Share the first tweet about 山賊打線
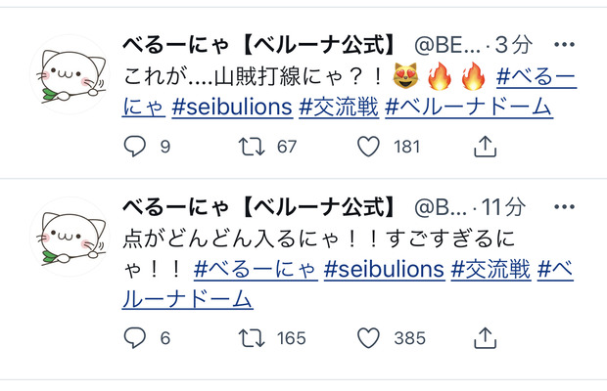The height and width of the screenshot is (391, 607). pos(485,146)
